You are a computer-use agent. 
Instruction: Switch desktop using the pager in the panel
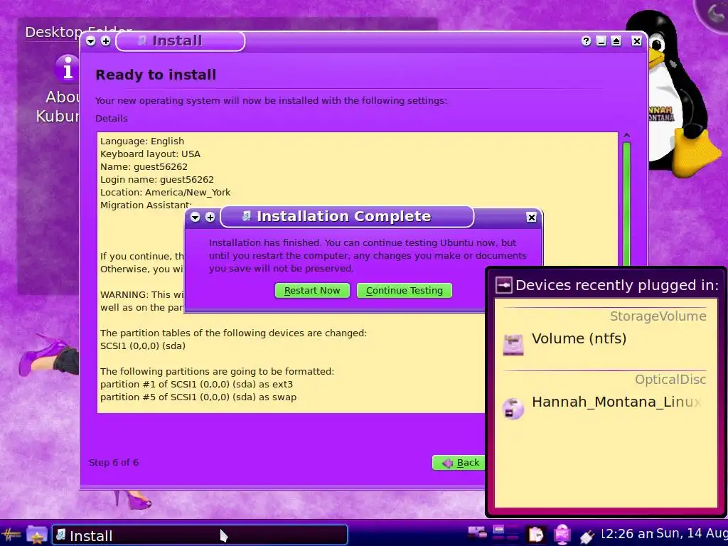tap(505, 534)
